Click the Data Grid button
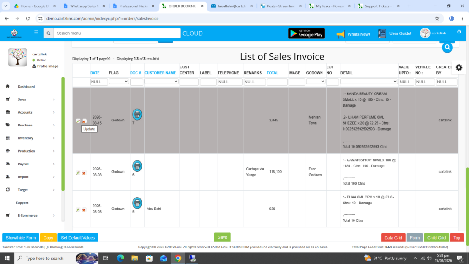This screenshot has height=264, width=469. 393,238
